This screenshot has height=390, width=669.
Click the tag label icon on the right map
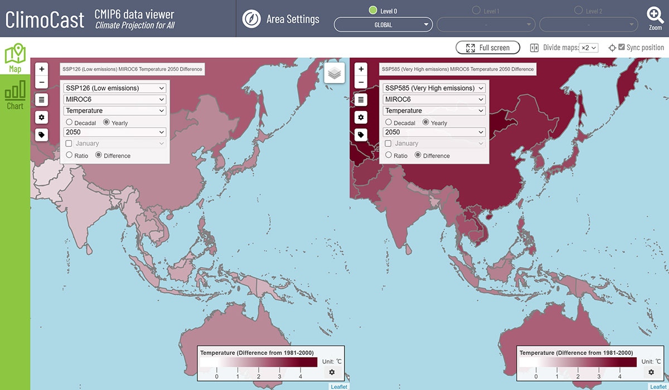coord(361,135)
